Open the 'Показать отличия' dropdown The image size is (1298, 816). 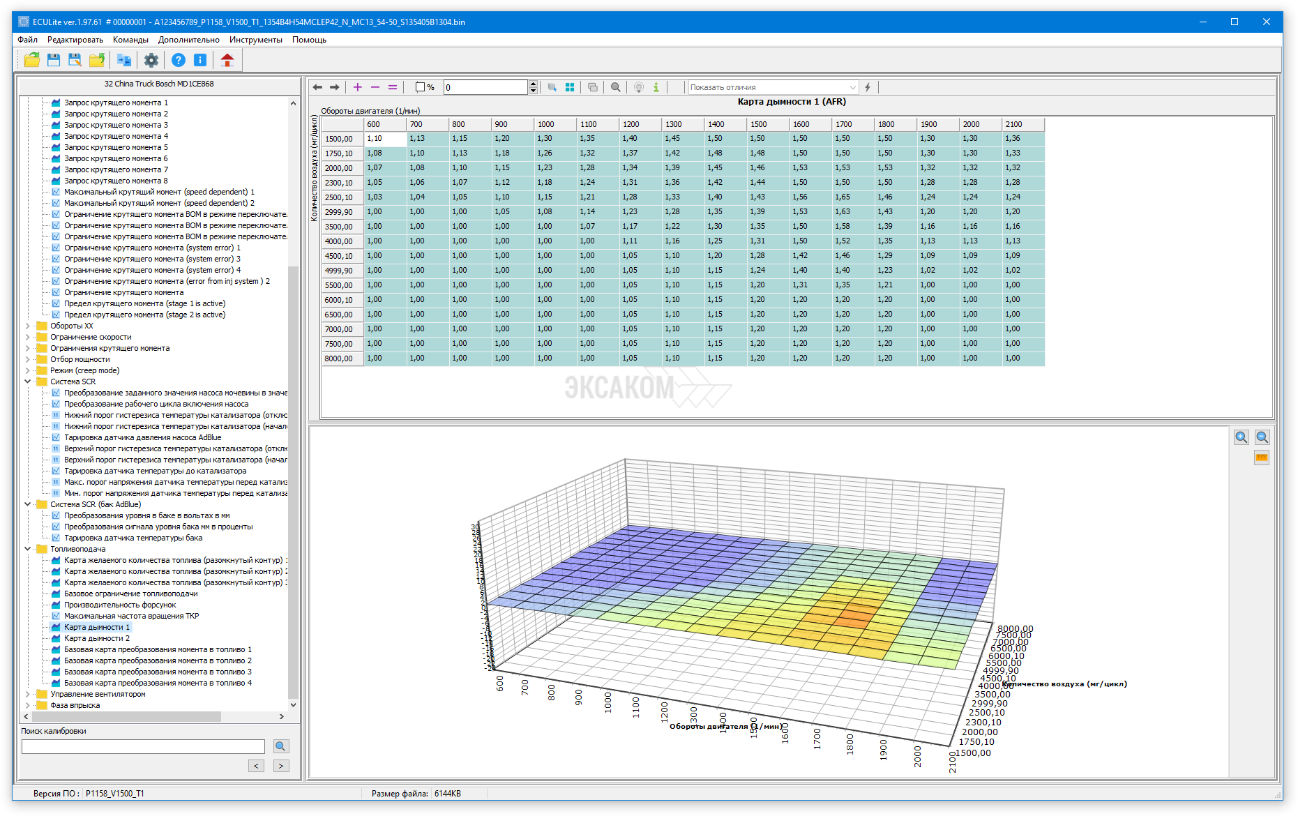point(773,87)
